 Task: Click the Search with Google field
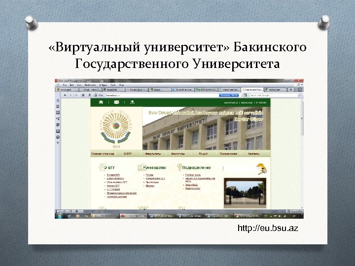pyautogui.click(x=273, y=95)
